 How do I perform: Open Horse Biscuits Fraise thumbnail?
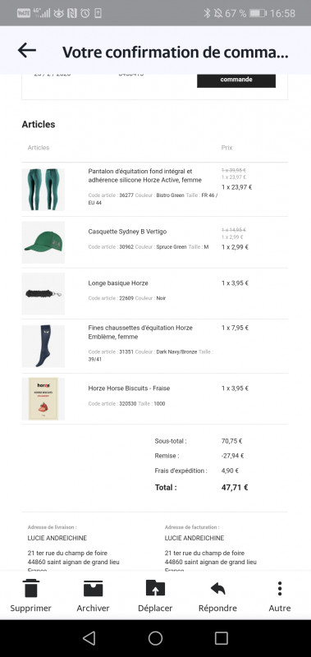coord(43,399)
